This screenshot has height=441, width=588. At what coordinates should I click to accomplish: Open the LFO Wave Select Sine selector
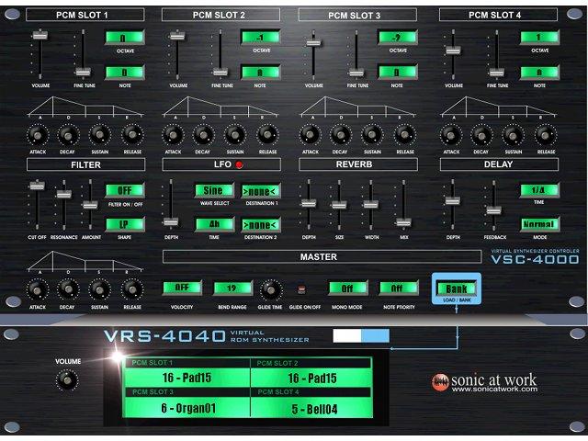point(214,190)
